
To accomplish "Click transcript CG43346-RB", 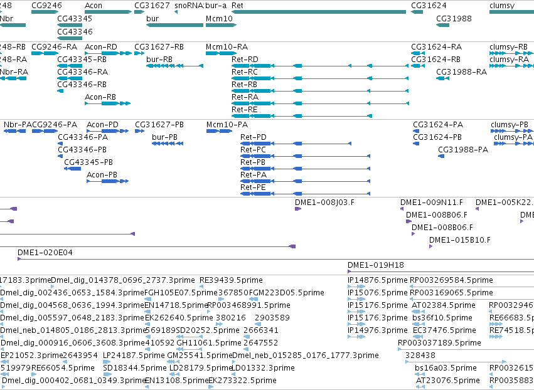I will (x=82, y=85).
